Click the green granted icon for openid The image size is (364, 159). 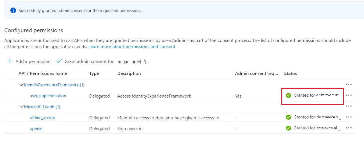(x=288, y=128)
